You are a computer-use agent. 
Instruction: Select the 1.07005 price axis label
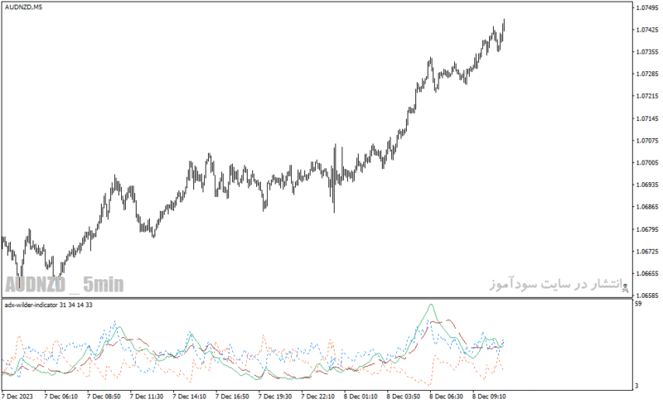647,163
